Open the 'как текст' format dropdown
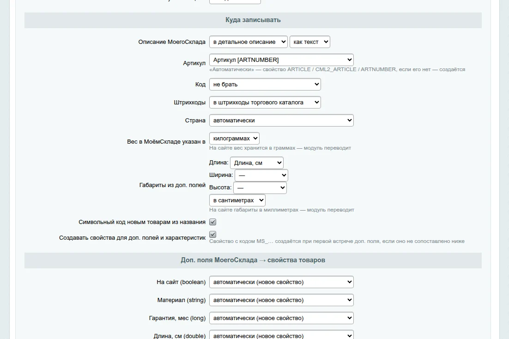Image resolution: width=509 pixels, height=339 pixels. [x=309, y=42]
